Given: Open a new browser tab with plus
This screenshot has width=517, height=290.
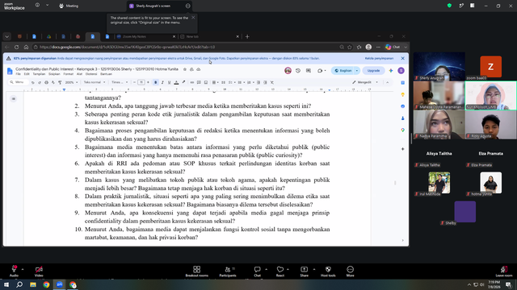Looking at the screenshot, I should (247, 36).
